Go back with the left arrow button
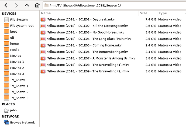The height and width of the screenshot is (127, 186). (6, 5)
